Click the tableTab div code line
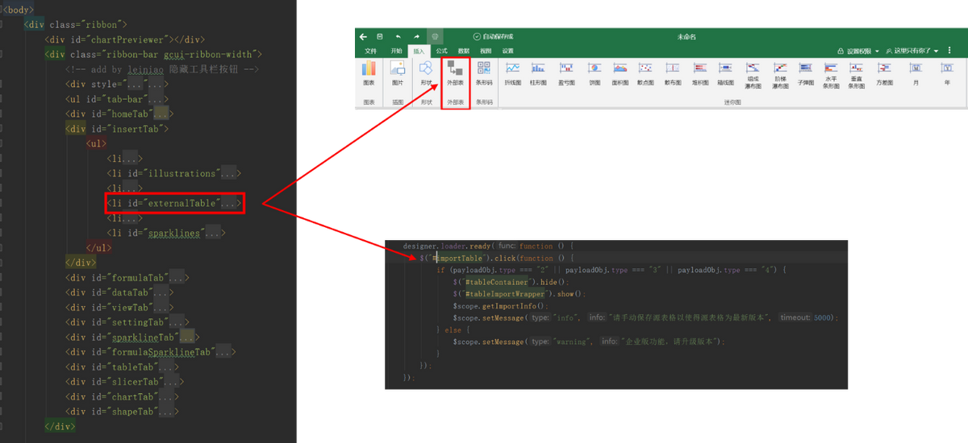968x443 pixels. tap(123, 366)
